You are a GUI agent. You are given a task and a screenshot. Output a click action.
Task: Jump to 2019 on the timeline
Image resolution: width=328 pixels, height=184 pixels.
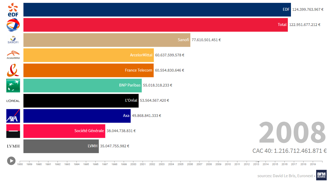[x=313, y=164]
